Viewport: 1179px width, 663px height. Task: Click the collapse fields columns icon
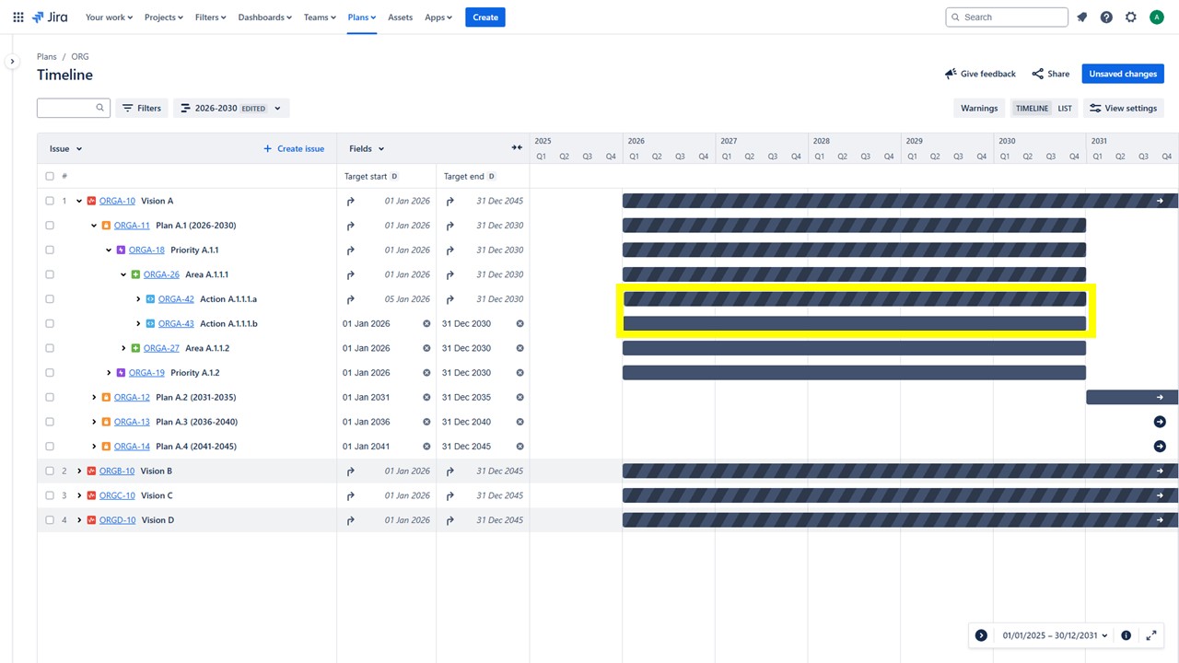tap(517, 148)
